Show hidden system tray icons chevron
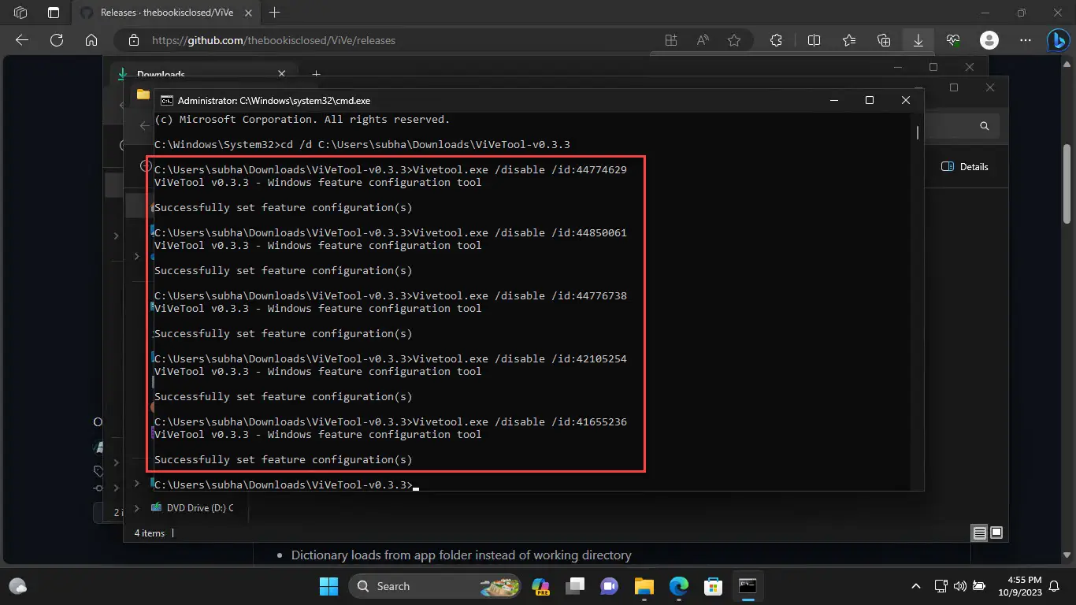The image size is (1076, 605). coord(916,586)
